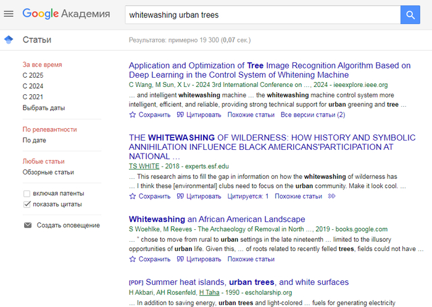Image resolution: width=432 pixels, height=307 pixels.
Task: Click star icon to save first result
Action: pos(132,115)
